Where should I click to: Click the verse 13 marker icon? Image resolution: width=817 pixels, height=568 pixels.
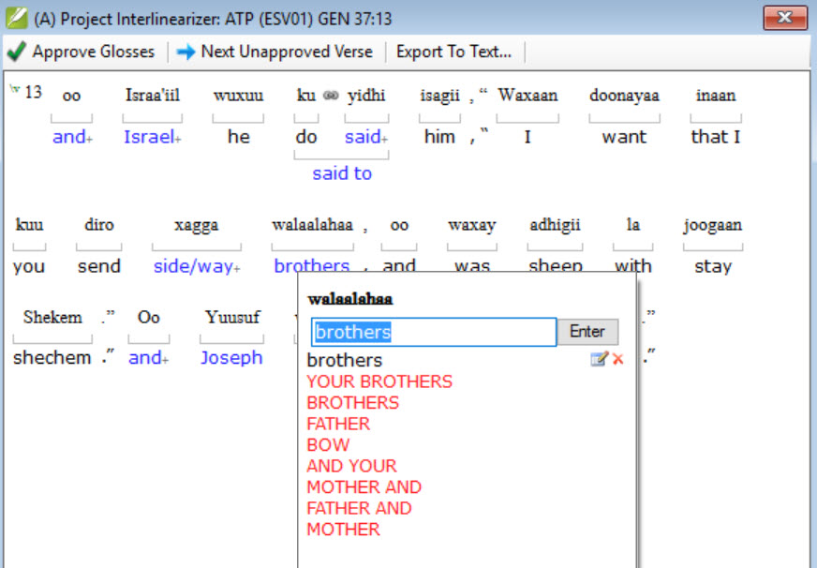[15, 90]
